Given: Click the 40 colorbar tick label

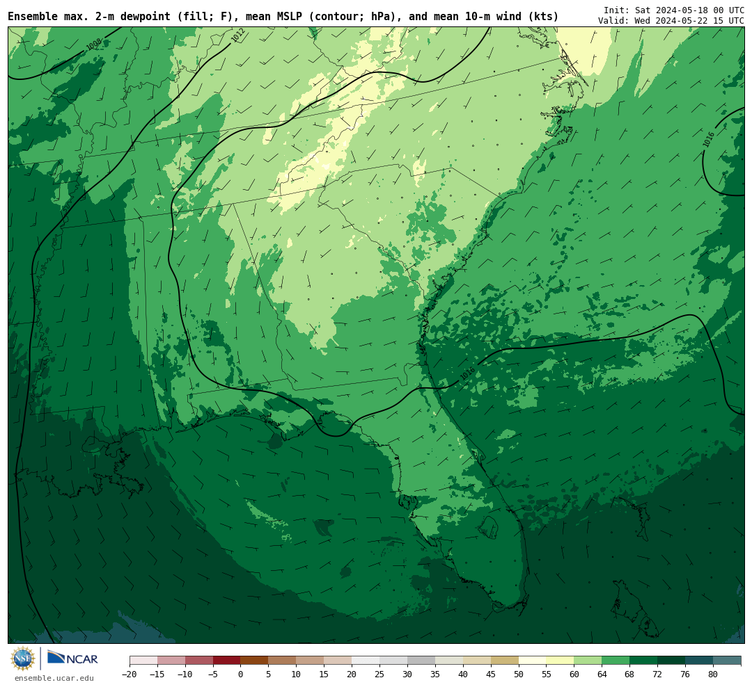Looking at the screenshot, I should click(463, 674).
